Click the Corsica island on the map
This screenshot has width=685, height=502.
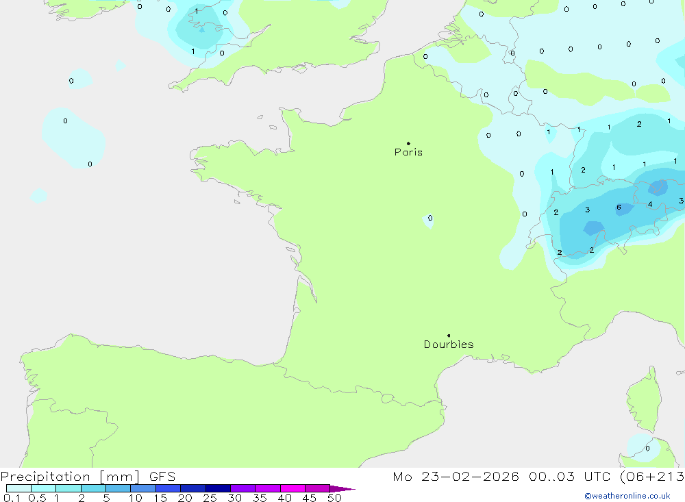[x=645, y=400]
